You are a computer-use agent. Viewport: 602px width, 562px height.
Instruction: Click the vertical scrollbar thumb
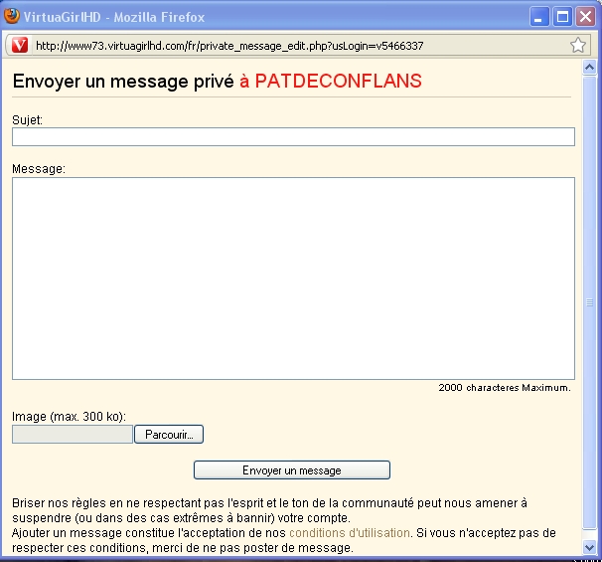589,302
